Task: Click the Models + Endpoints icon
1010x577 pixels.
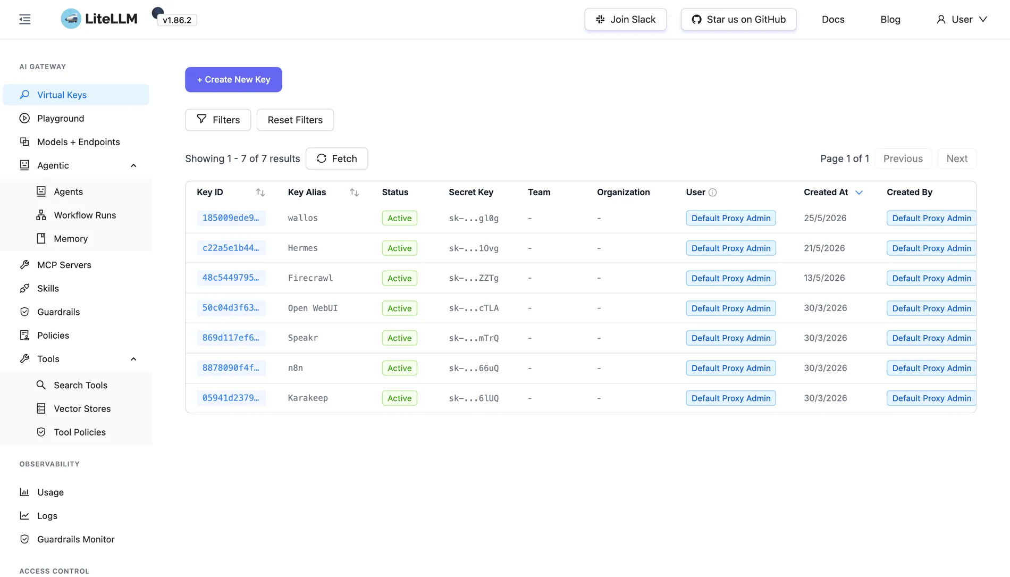Action: [x=24, y=141]
